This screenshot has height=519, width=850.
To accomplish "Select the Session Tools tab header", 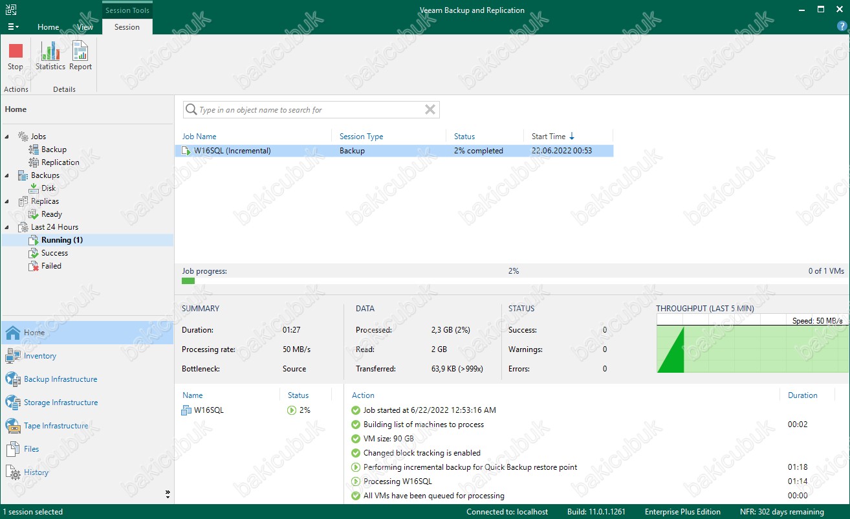I will [127, 10].
